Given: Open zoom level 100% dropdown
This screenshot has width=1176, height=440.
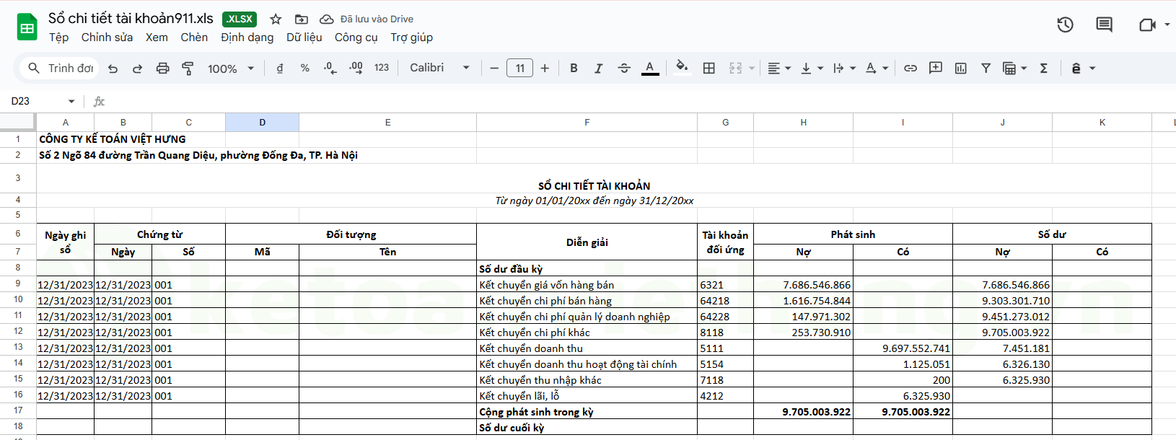Looking at the screenshot, I should coord(231,69).
